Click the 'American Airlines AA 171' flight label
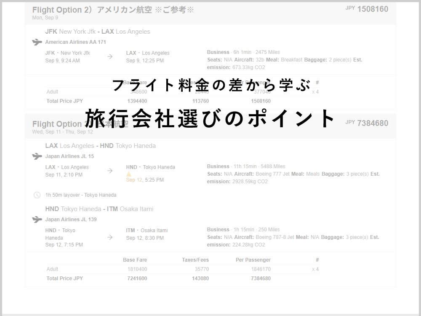This screenshot has height=316, width=421. tap(75, 42)
